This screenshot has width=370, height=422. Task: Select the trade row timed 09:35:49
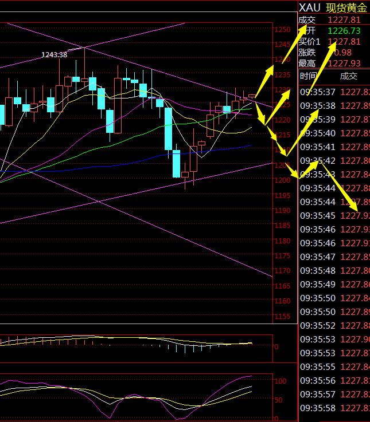[334, 284]
